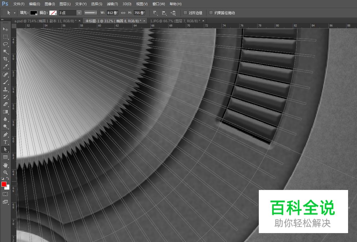
Task: Select the Zoom tool in toolbar
Action: [x=5, y=173]
